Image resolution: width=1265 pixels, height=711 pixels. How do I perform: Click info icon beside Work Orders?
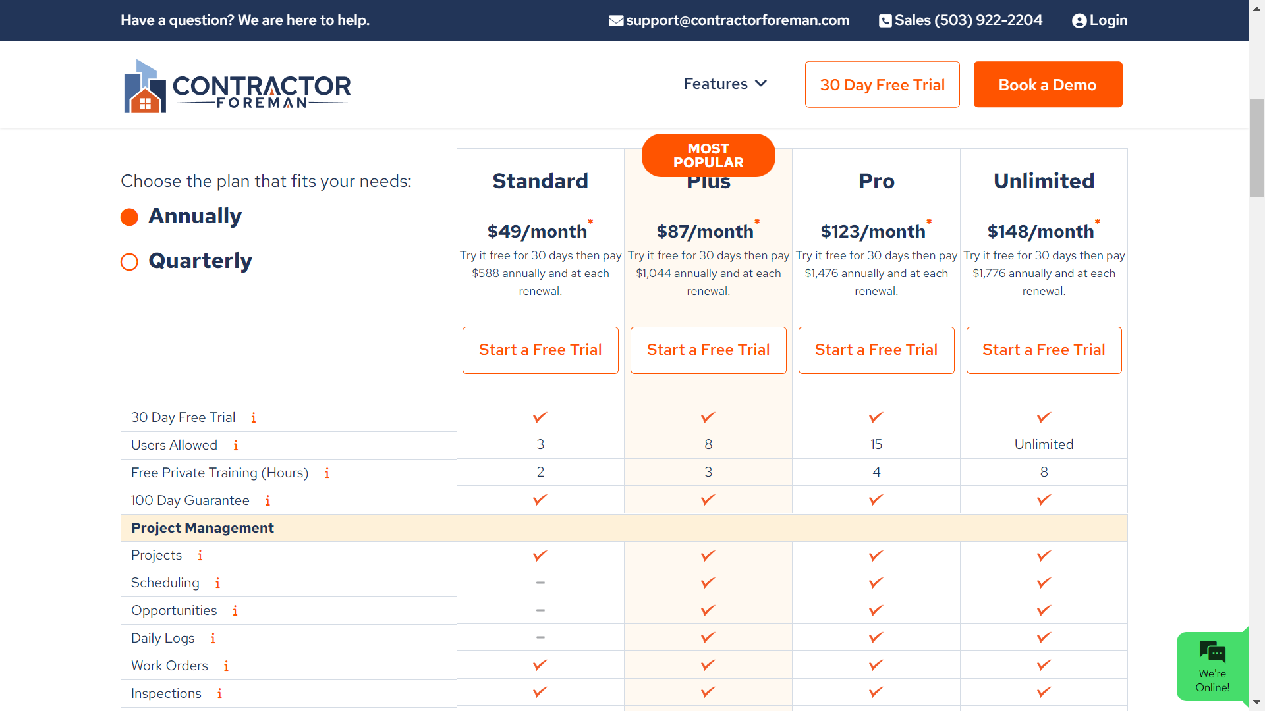pos(226,666)
